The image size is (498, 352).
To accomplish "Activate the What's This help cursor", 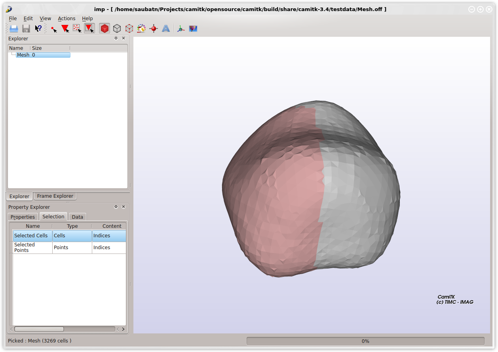I will [x=38, y=28].
